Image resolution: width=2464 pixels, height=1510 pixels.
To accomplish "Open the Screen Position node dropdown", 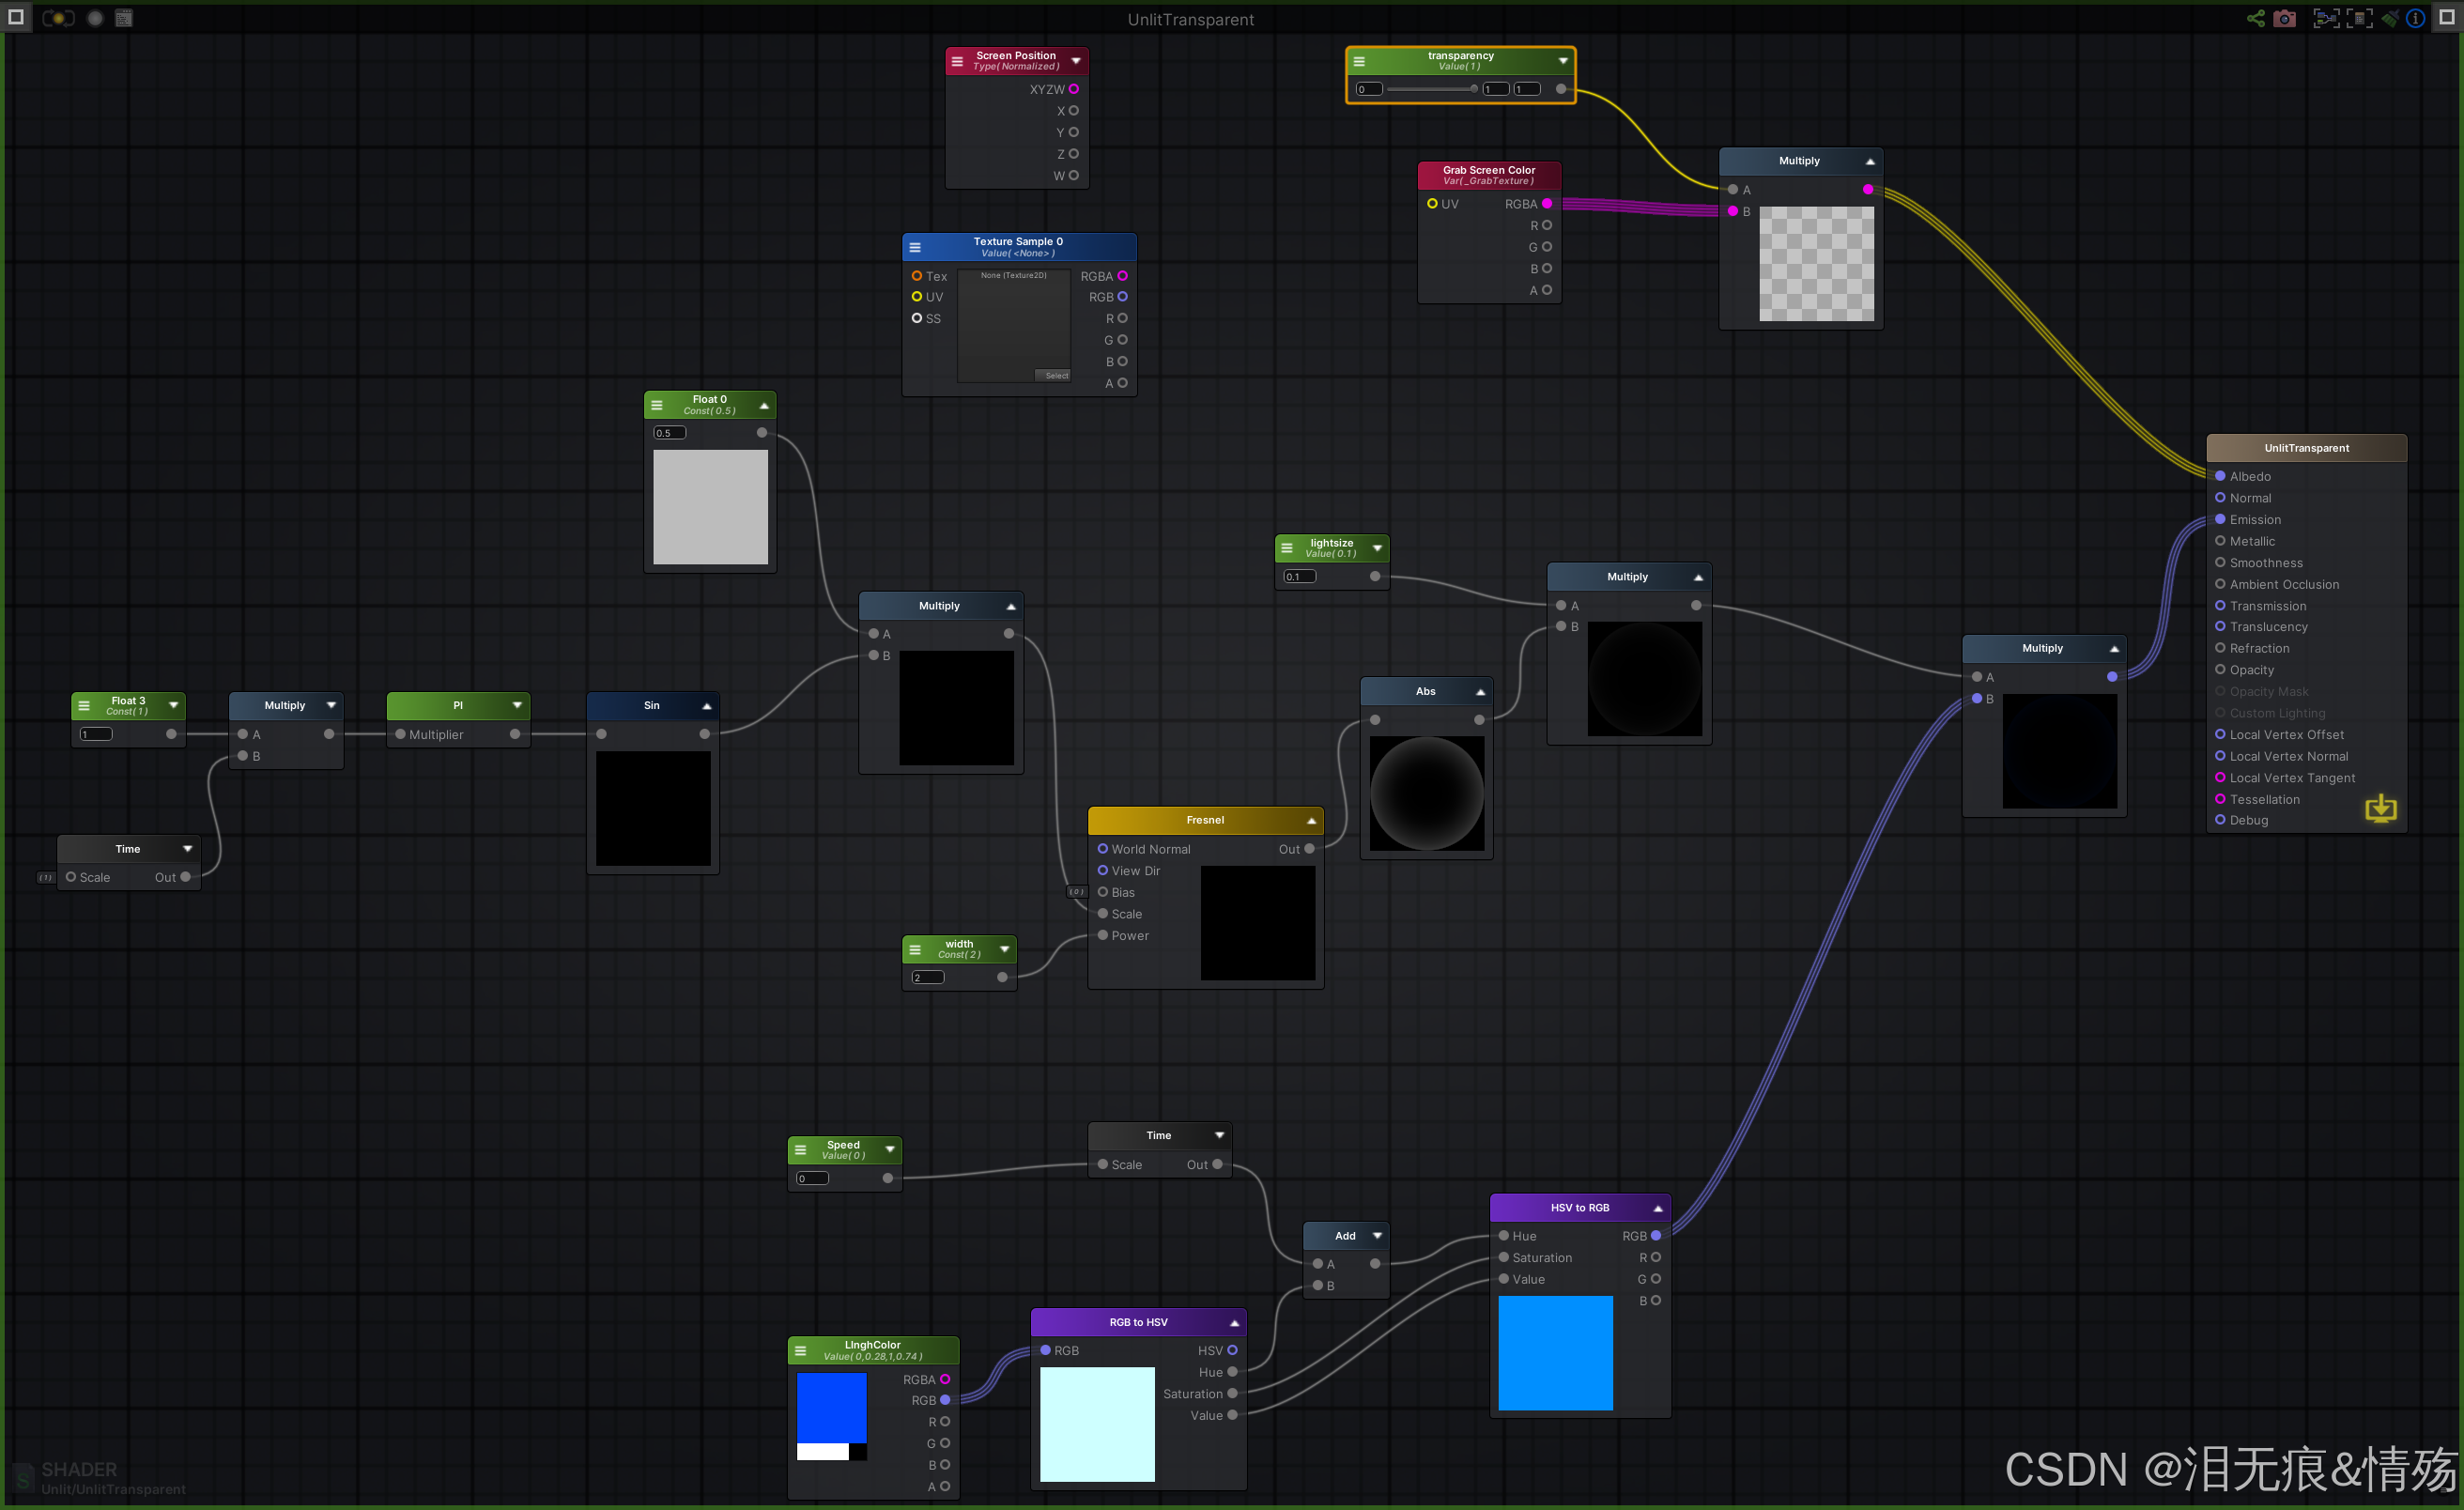I will pos(1076,61).
